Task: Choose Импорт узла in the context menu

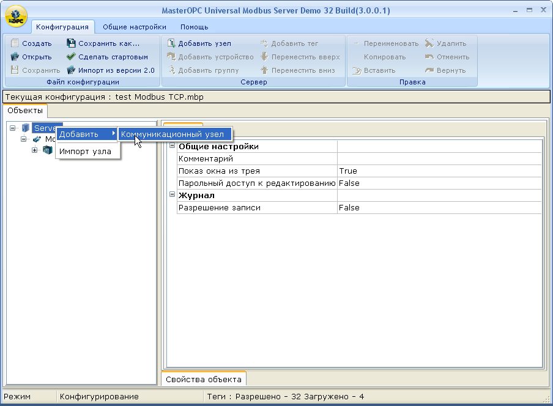Action: 85,152
